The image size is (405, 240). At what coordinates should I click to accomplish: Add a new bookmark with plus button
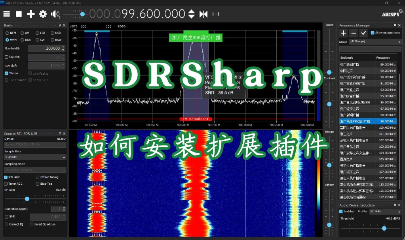click(x=344, y=33)
